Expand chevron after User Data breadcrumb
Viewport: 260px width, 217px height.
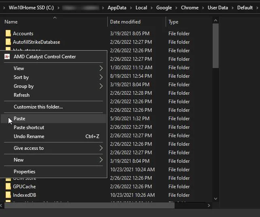232,8
